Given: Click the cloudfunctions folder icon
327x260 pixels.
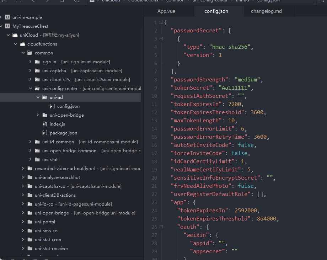Looking at the screenshot, I should [22, 44].
